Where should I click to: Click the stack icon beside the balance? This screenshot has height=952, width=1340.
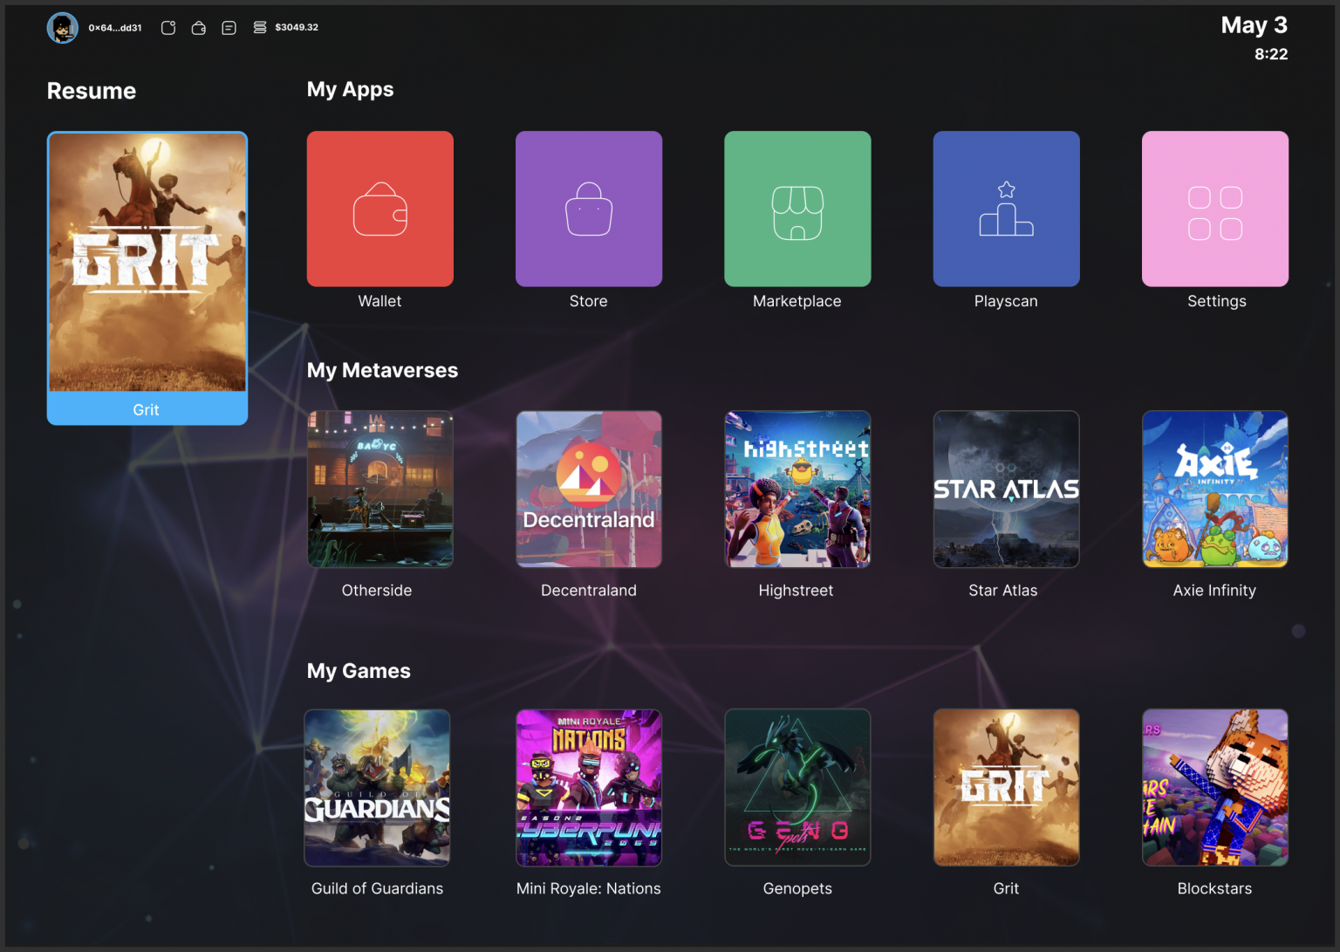[x=259, y=27]
